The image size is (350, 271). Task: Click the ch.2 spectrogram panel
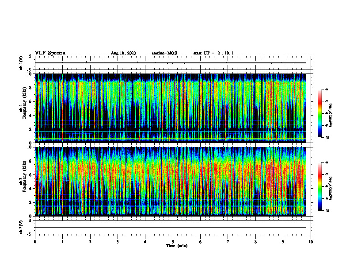[171, 182]
